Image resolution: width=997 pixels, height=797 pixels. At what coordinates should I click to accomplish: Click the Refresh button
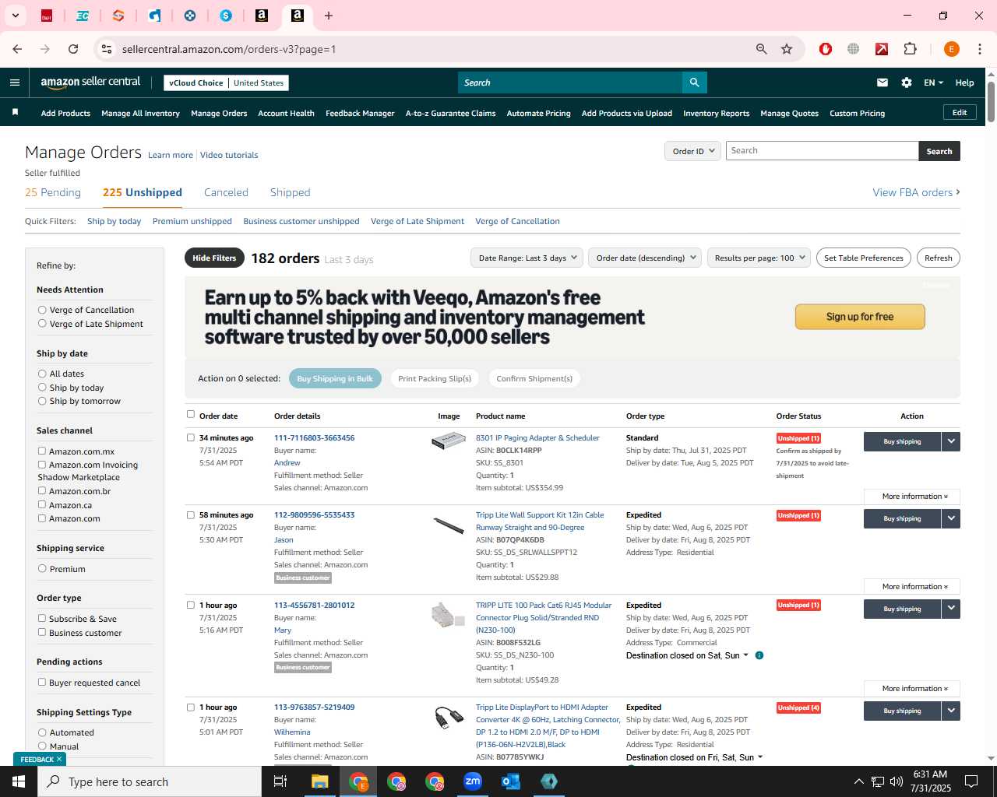pos(938,258)
